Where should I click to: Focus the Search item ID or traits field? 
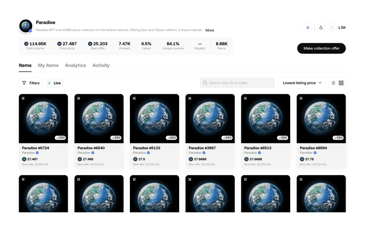pyautogui.click(x=237, y=83)
